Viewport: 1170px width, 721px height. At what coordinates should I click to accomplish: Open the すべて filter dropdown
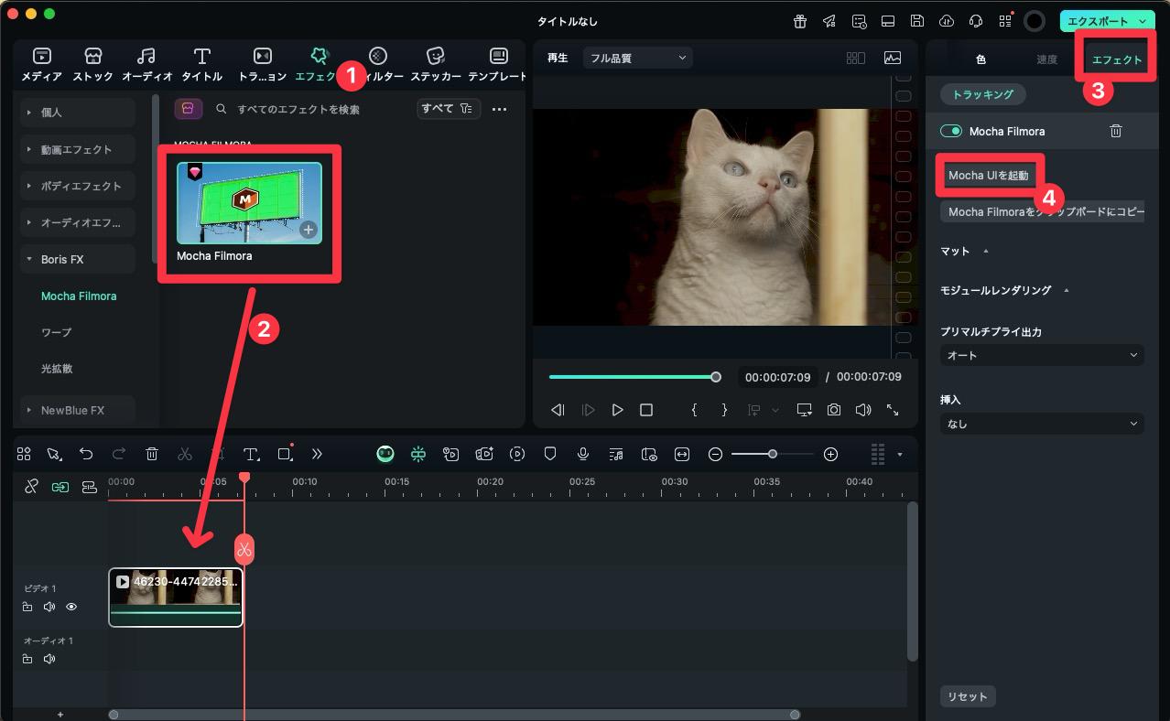click(449, 109)
